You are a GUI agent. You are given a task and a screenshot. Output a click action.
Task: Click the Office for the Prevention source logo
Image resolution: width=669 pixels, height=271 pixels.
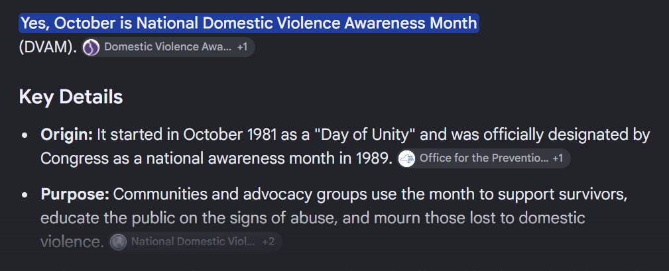(x=406, y=158)
